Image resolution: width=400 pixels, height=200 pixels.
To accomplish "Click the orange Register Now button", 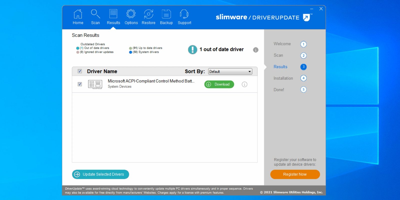I will coord(295,174).
